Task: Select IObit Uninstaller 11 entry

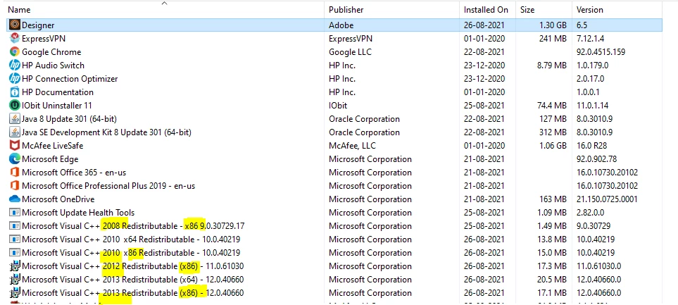Action: [x=56, y=106]
